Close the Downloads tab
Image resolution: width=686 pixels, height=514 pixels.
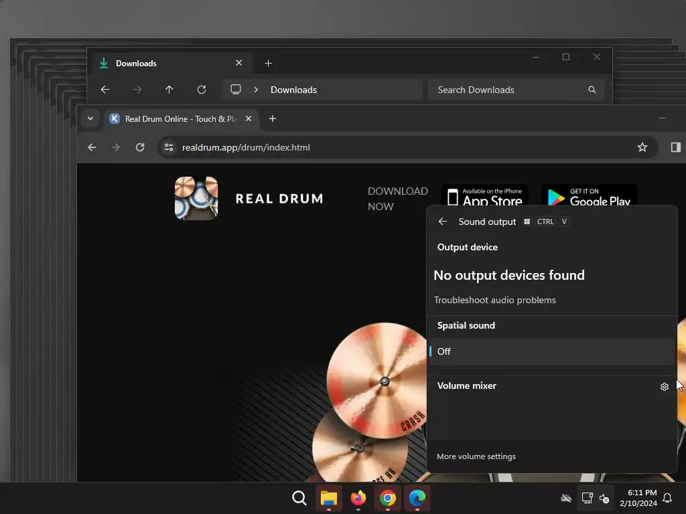239,63
